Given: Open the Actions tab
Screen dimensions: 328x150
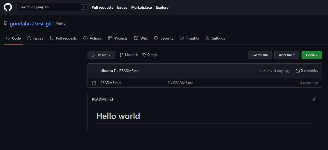Looking at the screenshot, I should click(92, 38).
